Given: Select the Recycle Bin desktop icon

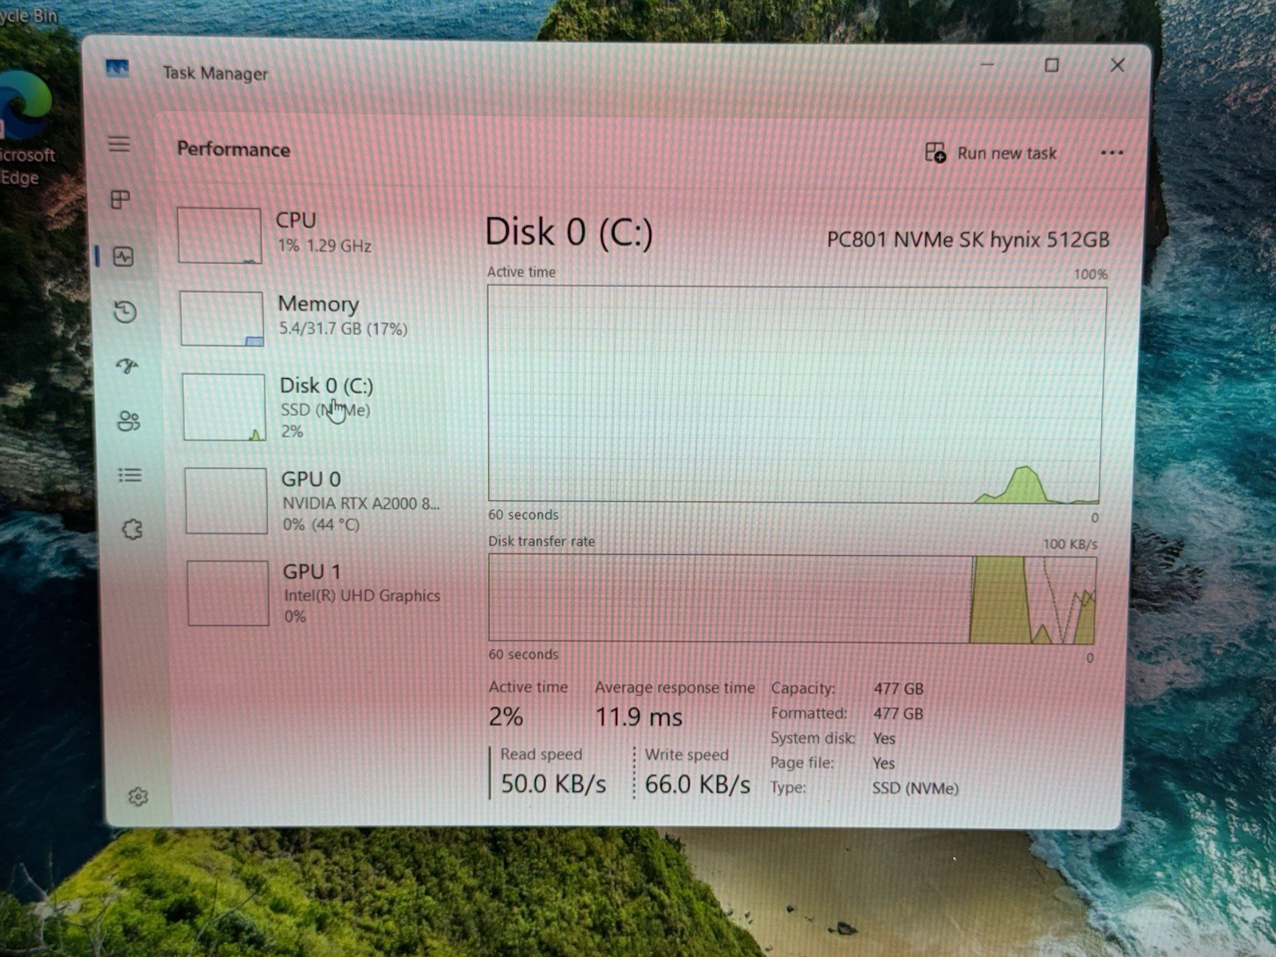Looking at the screenshot, I should click(28, 16).
